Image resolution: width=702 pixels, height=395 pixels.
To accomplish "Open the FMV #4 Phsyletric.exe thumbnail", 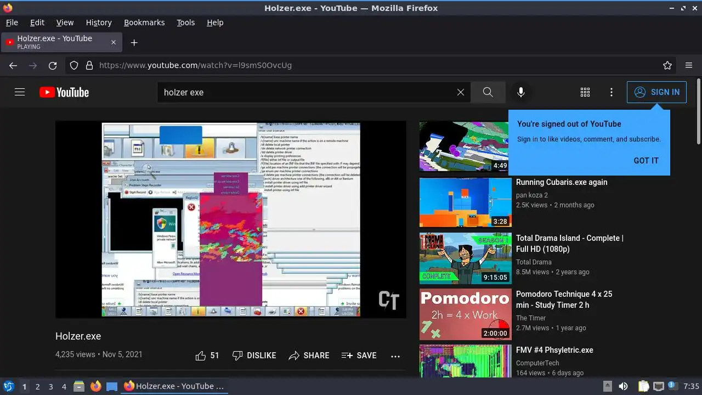I will [466, 361].
